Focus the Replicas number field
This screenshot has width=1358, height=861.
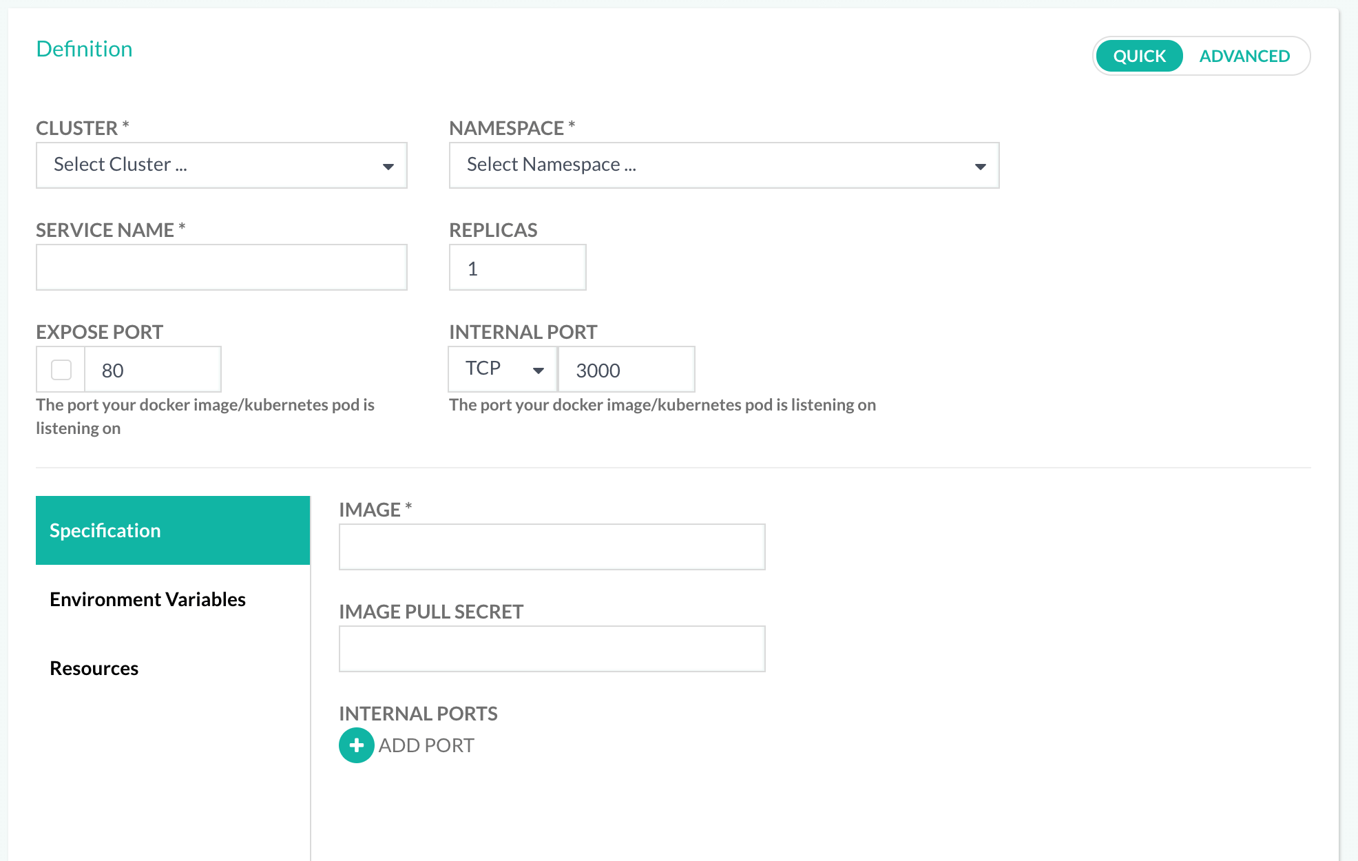coord(517,268)
